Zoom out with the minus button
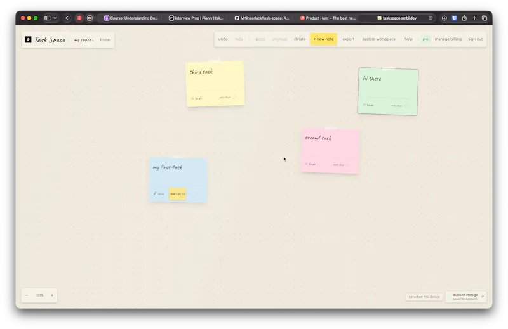The image size is (508, 329). click(27, 295)
